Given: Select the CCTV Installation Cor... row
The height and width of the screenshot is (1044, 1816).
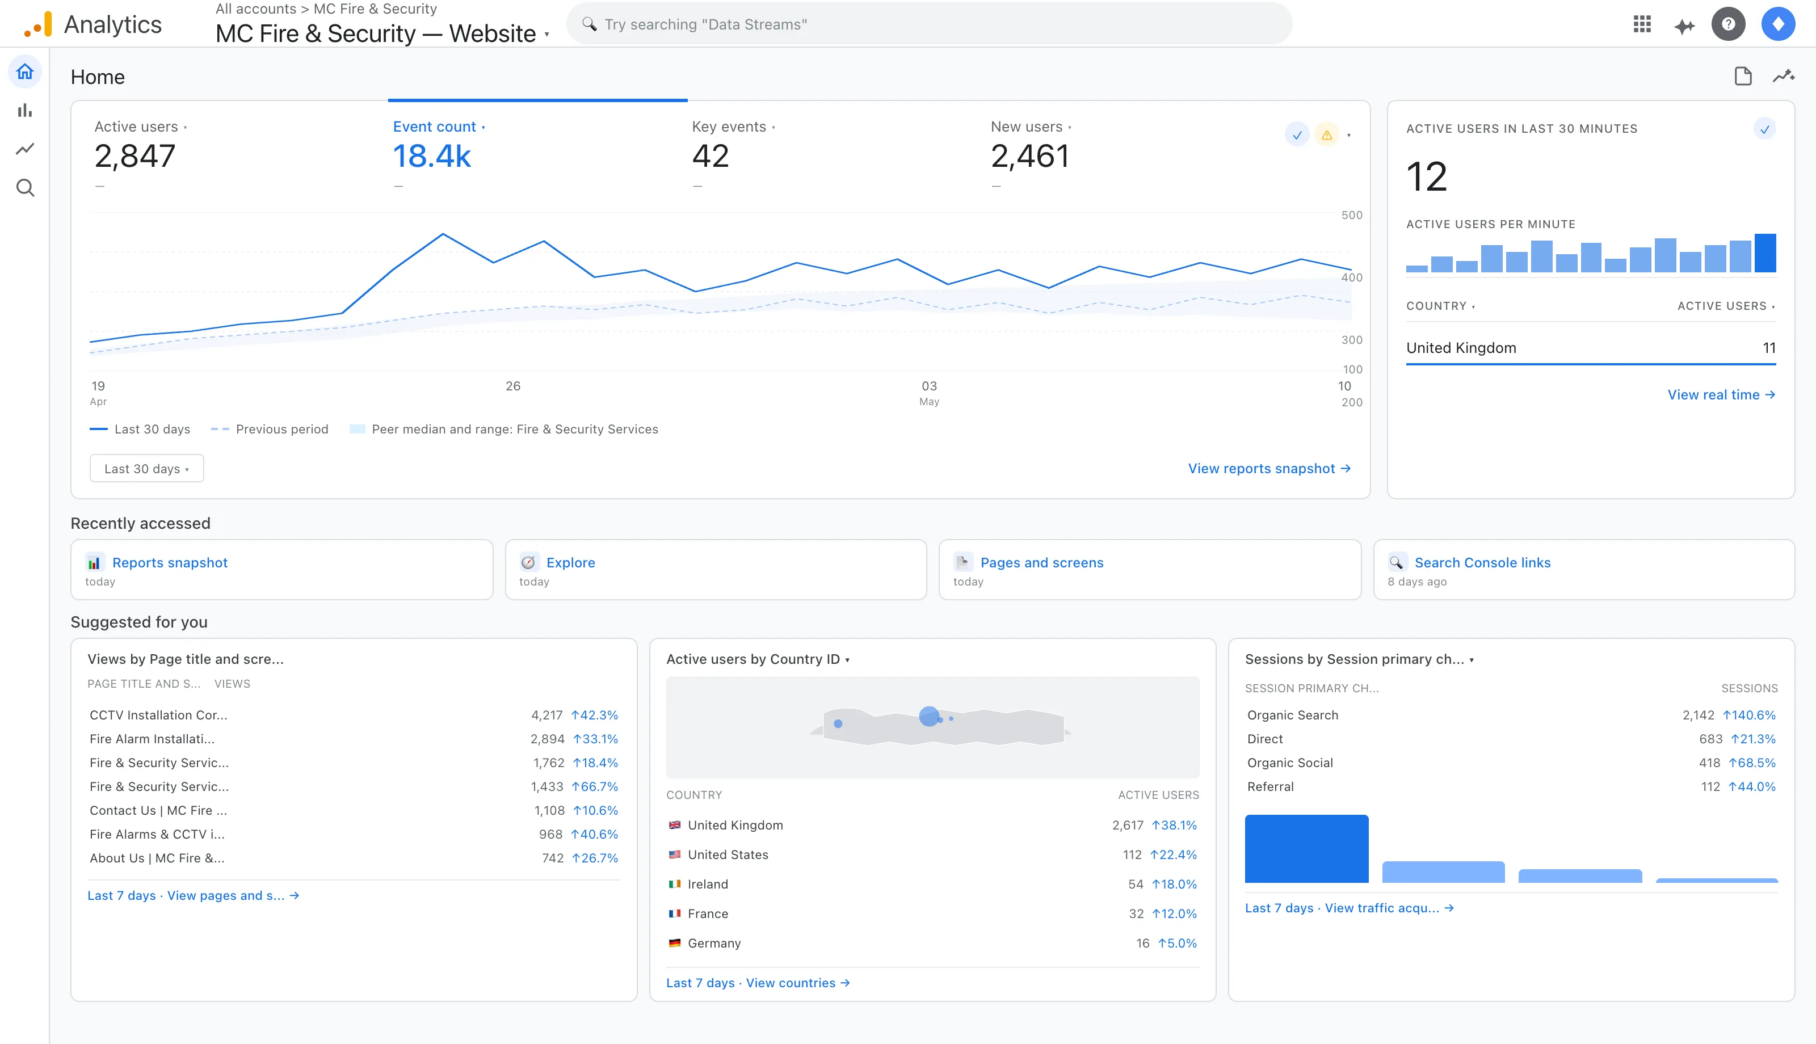Looking at the screenshot, I should point(354,715).
